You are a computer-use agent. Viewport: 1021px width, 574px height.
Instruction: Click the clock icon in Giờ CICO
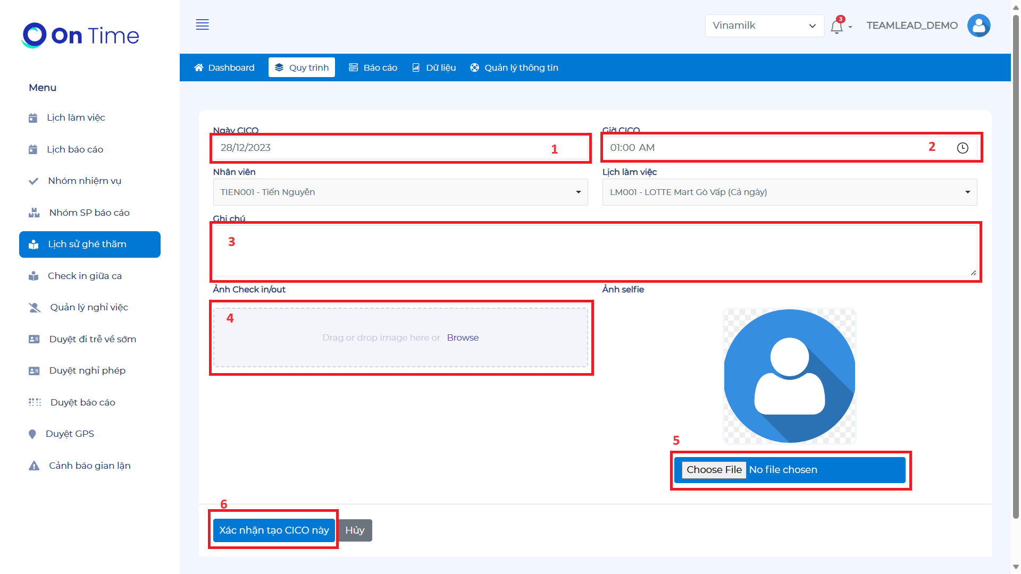click(963, 148)
